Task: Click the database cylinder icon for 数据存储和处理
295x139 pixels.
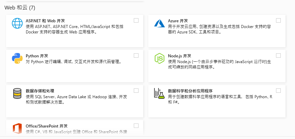Action: (x=17, y=93)
